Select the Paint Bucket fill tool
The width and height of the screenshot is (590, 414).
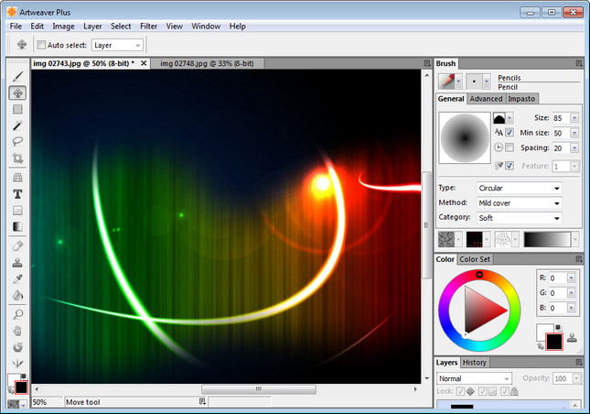17,295
